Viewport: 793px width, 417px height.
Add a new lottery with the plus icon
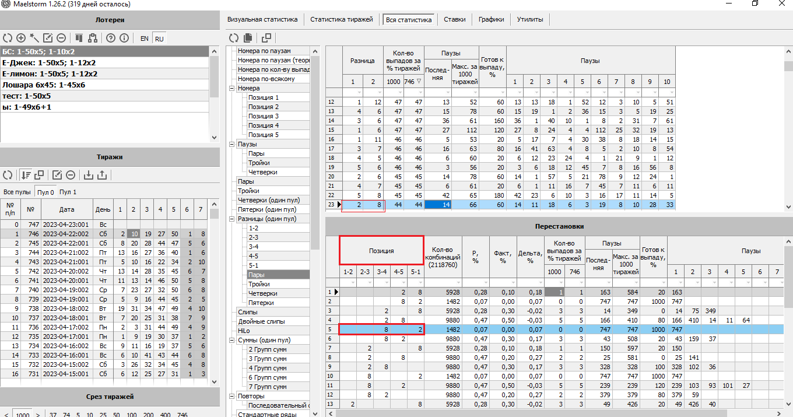point(21,38)
